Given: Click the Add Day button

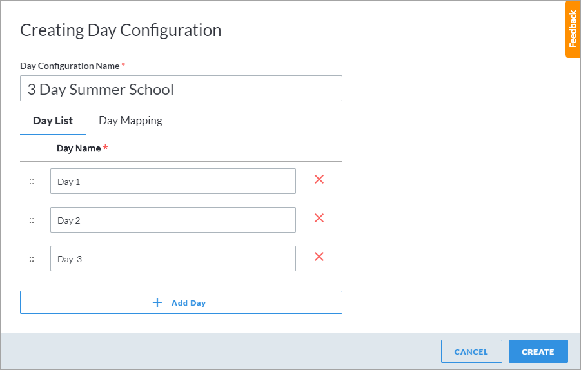Looking at the screenshot, I should 181,302.
